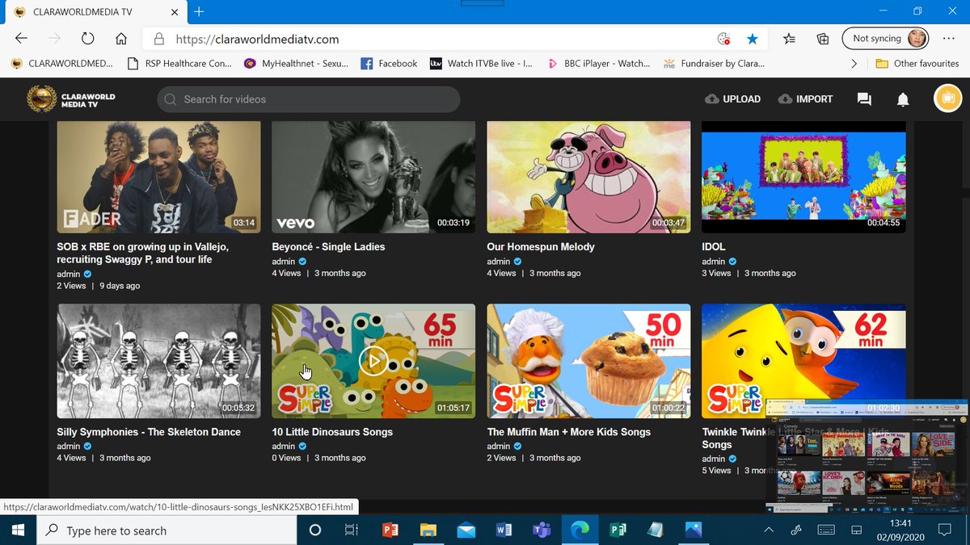Open Task View on taskbar

coord(352,530)
